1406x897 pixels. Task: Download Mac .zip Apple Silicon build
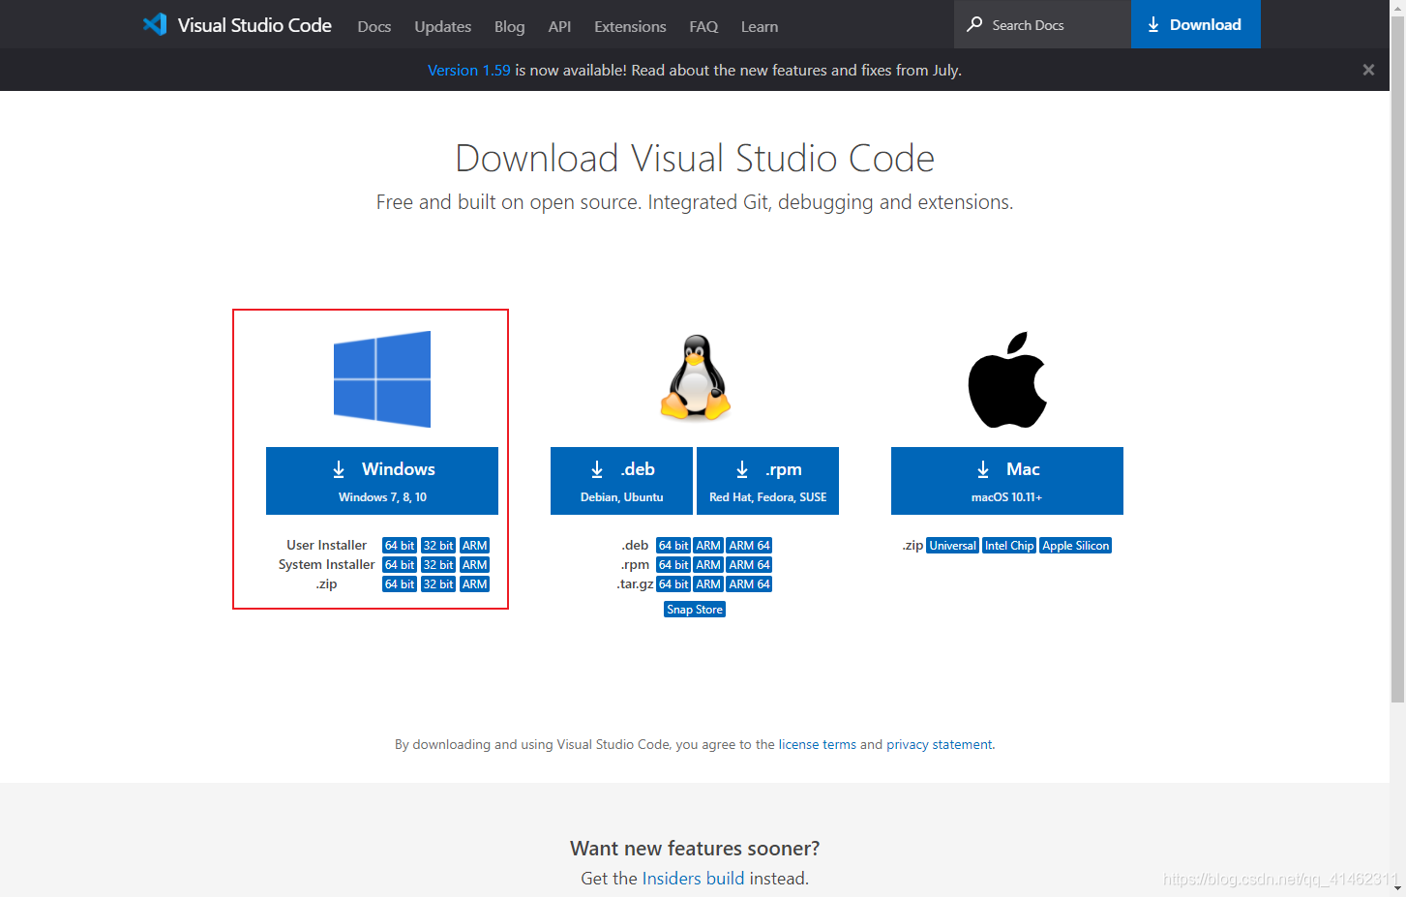pyautogui.click(x=1075, y=546)
